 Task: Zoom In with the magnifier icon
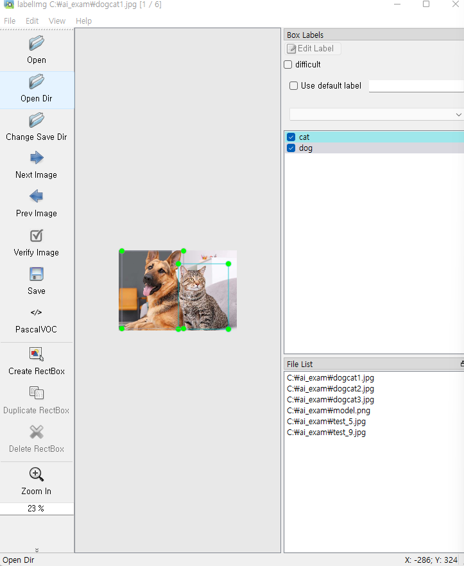click(x=37, y=474)
